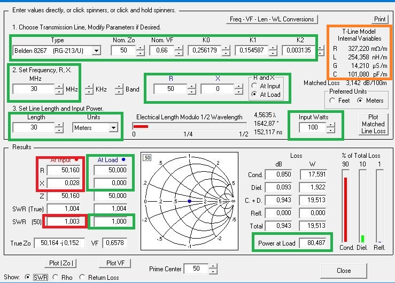This screenshot has height=283, width=395.
Task: Click the MHz frequency input field
Action: [x=34, y=89]
